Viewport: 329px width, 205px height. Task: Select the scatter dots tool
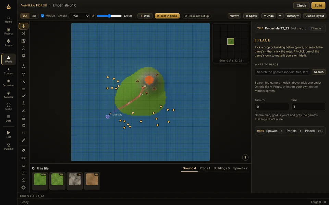point(24,33)
